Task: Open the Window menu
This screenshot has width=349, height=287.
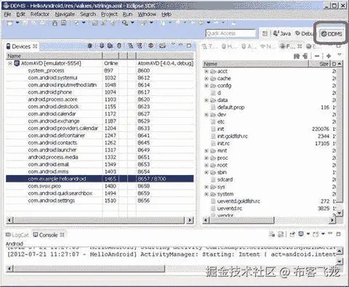Action: pyautogui.click(x=147, y=15)
